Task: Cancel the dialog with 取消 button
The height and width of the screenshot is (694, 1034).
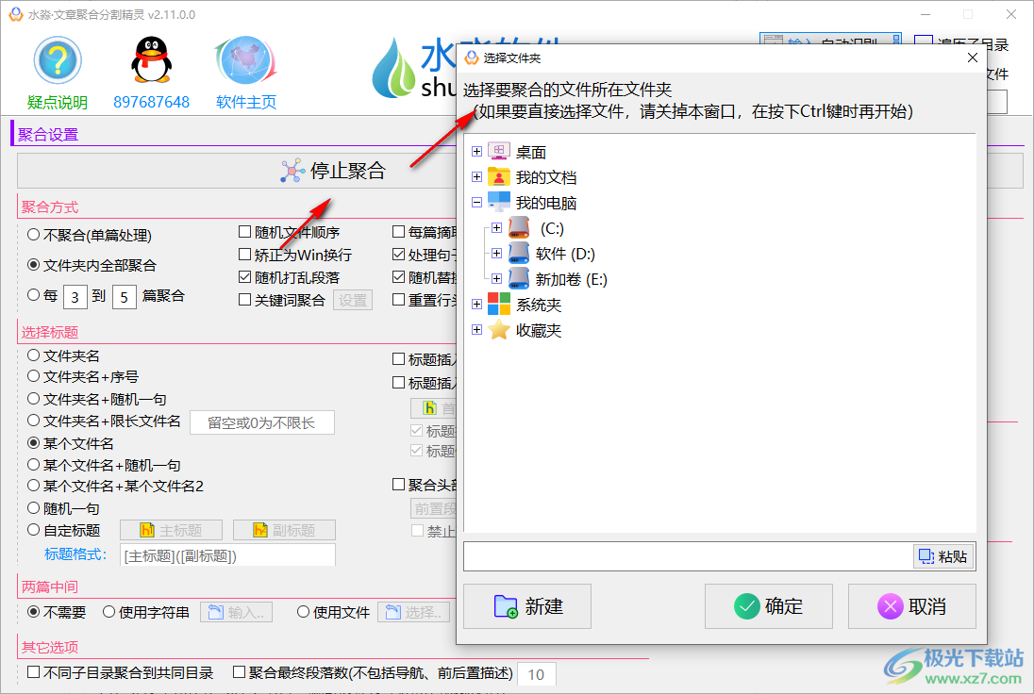Action: [x=912, y=606]
